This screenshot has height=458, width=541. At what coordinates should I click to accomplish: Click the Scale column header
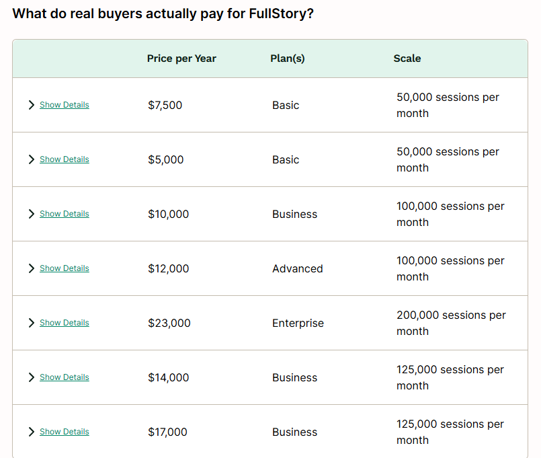(x=407, y=59)
